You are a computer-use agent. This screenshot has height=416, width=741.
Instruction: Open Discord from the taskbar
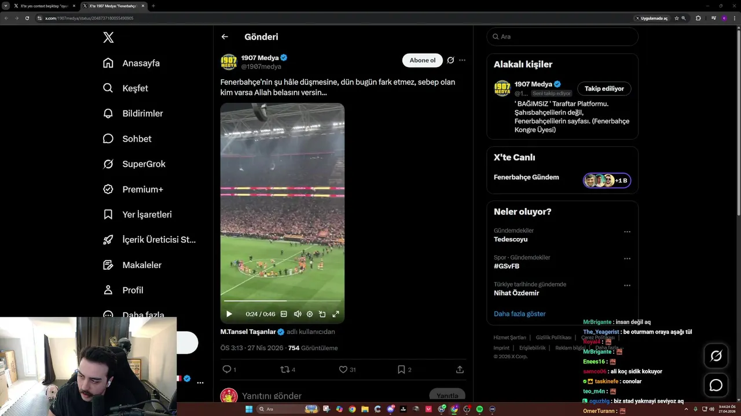391,409
